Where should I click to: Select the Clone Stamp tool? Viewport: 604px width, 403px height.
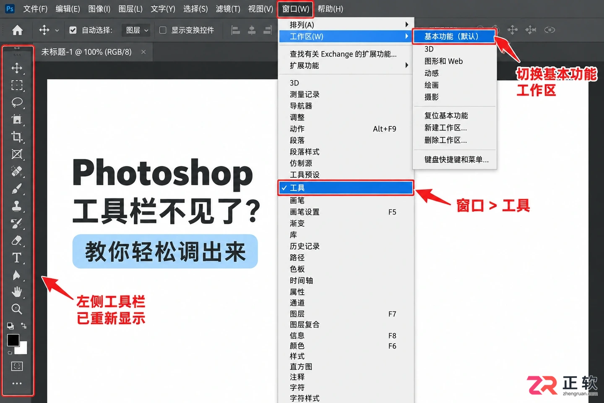click(x=17, y=206)
